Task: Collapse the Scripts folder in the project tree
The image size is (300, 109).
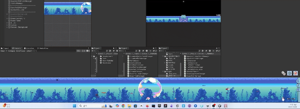Action: (x=163, y=71)
